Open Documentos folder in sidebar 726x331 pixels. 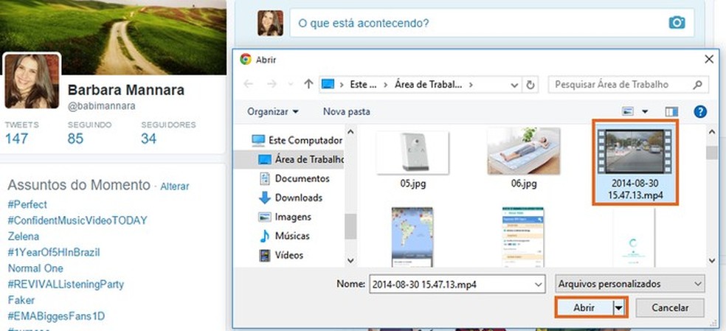[x=294, y=178]
